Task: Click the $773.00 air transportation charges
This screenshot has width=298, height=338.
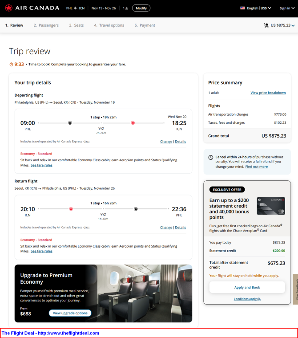Action: pos(280,114)
